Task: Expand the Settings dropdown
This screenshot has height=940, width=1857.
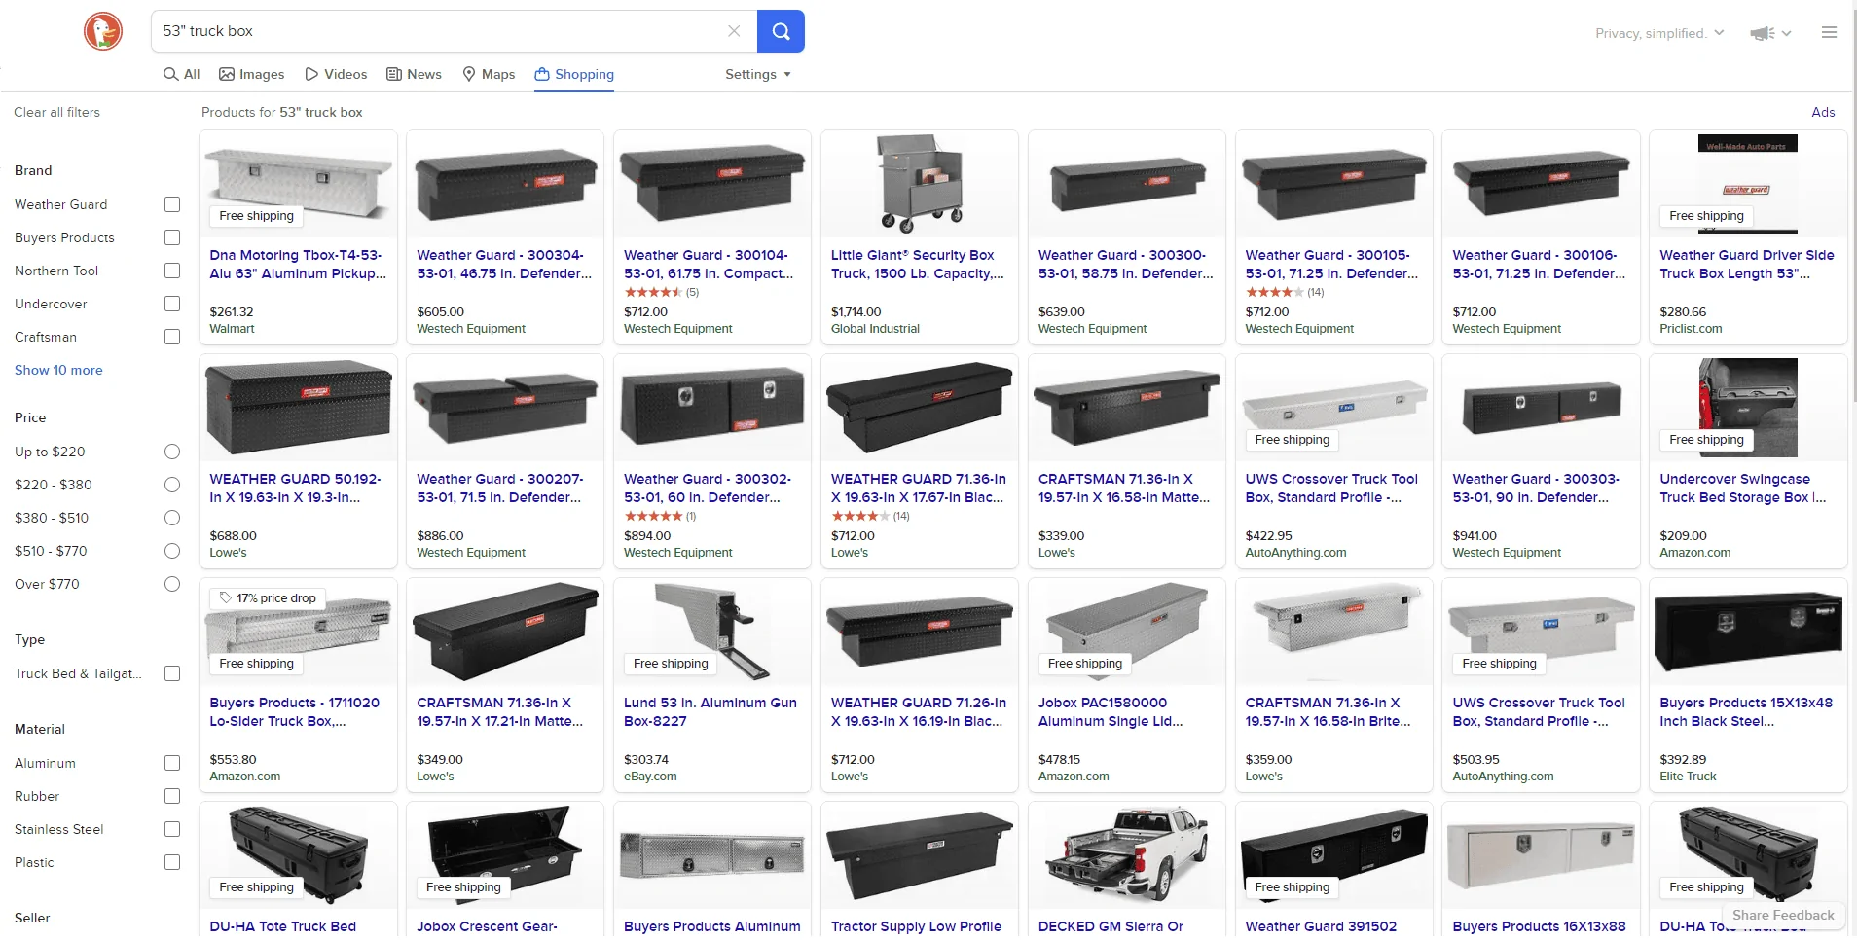Action: [x=758, y=74]
